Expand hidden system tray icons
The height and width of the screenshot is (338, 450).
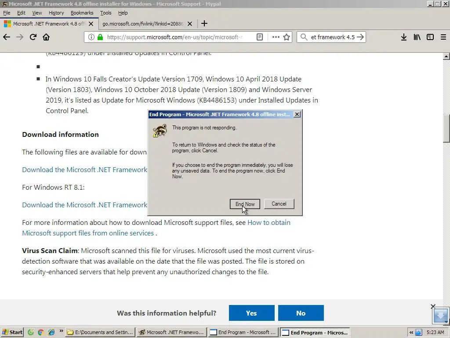tap(411, 333)
